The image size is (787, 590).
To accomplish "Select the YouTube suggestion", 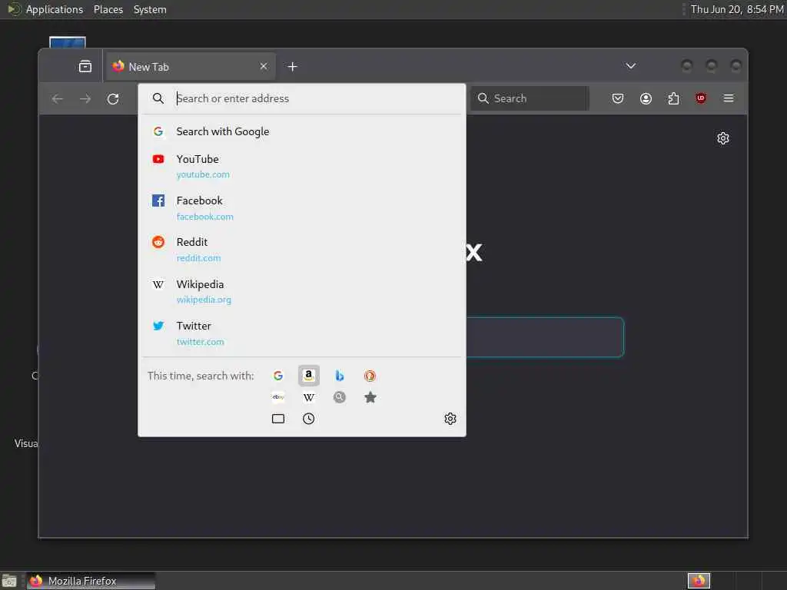I will pos(301,166).
